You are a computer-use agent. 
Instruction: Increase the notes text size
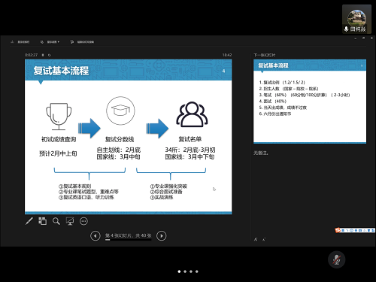pos(256,239)
